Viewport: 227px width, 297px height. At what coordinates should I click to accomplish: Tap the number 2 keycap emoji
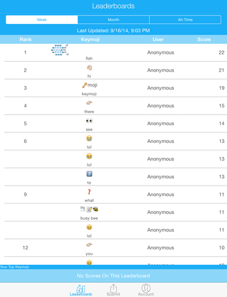pos(89,174)
